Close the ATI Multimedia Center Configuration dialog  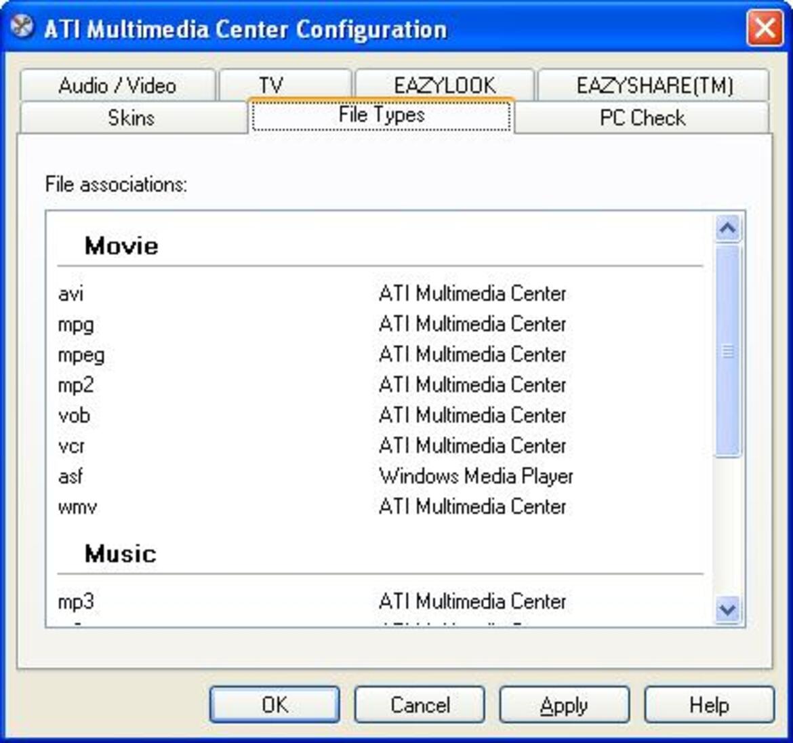click(x=765, y=27)
